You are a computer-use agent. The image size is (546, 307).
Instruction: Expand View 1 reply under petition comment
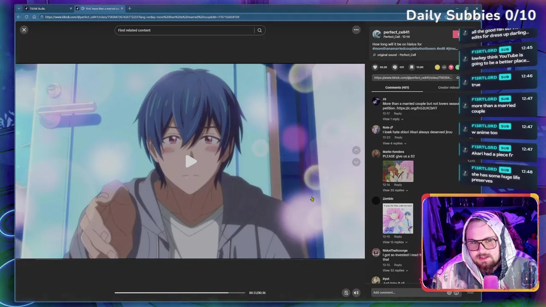coord(393,119)
